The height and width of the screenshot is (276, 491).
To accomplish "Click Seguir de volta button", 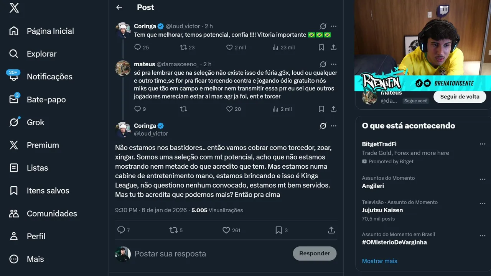I will click(x=460, y=97).
